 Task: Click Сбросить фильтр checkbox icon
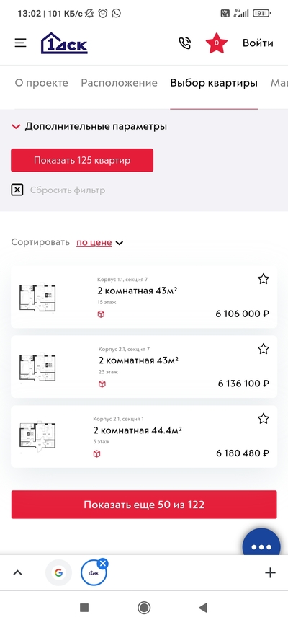click(17, 190)
